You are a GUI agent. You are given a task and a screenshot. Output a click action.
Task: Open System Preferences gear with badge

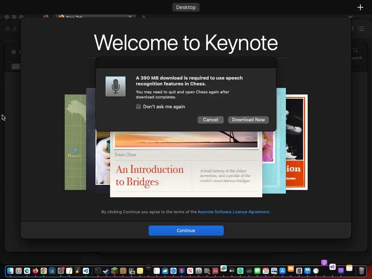[x=61, y=271]
